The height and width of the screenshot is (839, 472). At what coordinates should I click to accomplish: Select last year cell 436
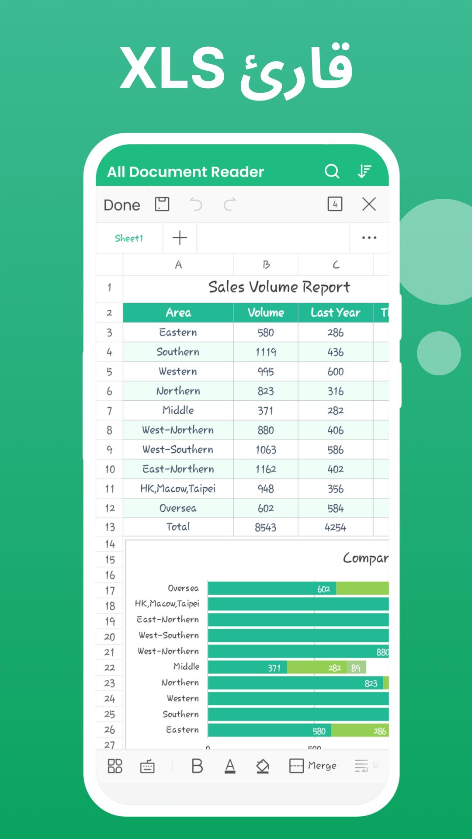[336, 352]
